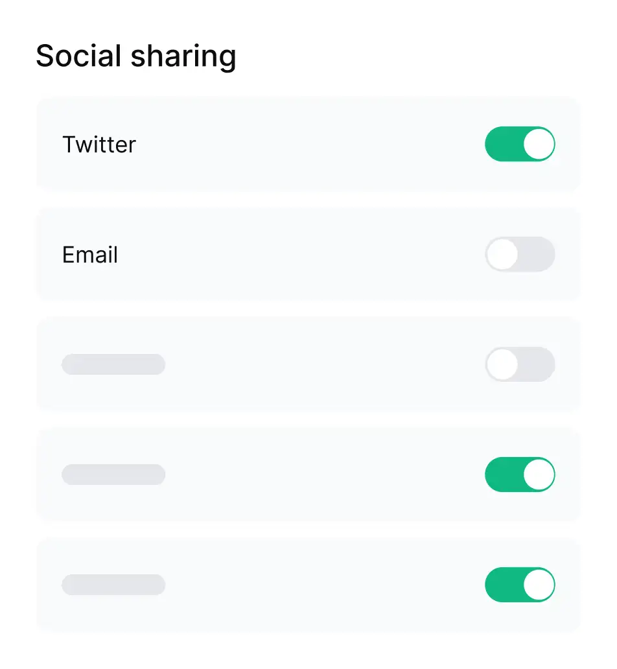Disable the toggle in the last sharing row
617x669 pixels.
pos(520,585)
